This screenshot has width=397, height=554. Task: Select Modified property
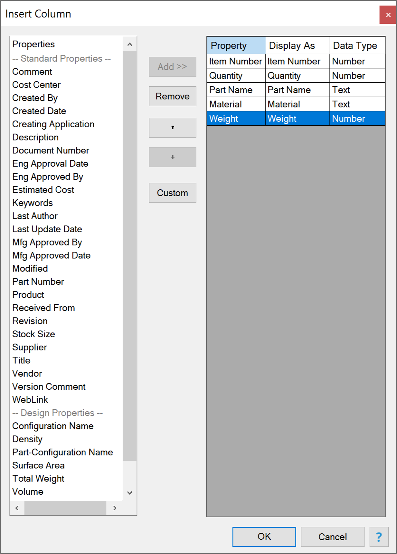tap(30, 268)
